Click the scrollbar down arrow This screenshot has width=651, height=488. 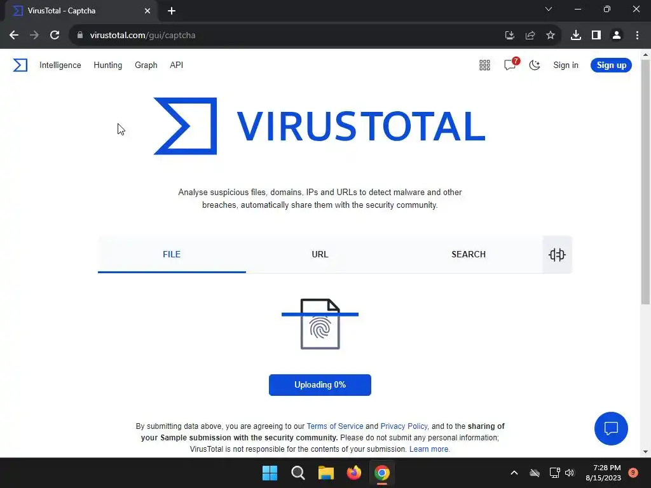646,452
